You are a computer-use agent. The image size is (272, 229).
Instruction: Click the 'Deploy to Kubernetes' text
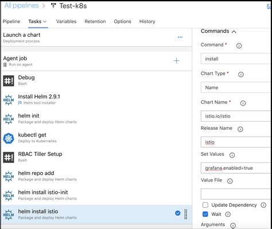[x=37, y=141]
